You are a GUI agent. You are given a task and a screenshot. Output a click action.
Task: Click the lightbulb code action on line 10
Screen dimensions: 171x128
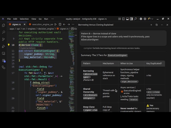click(x=9, y=45)
